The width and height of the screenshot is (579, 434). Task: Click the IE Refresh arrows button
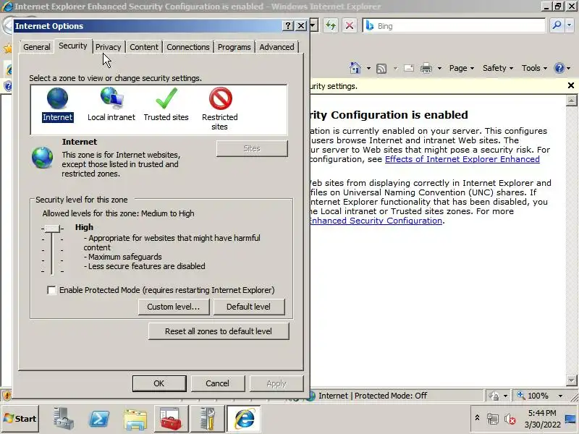(x=331, y=26)
